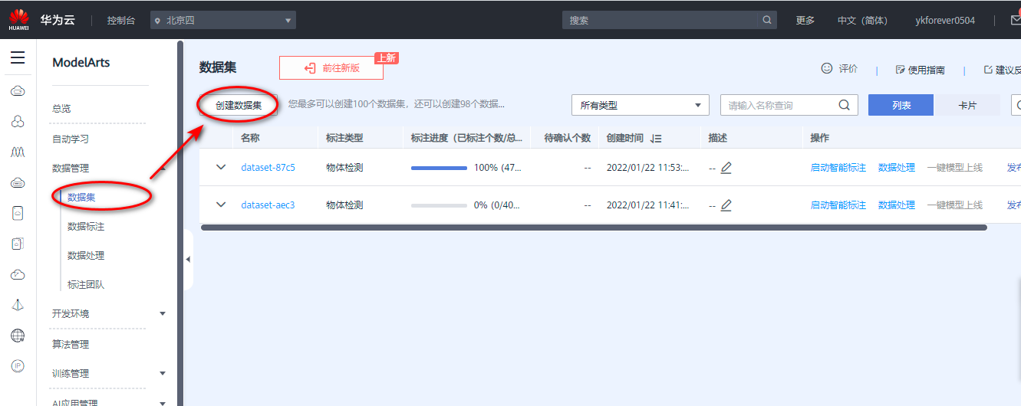This screenshot has width=1021, height=406.
Task: Open 数据处理 in the sidebar
Action: coord(86,256)
